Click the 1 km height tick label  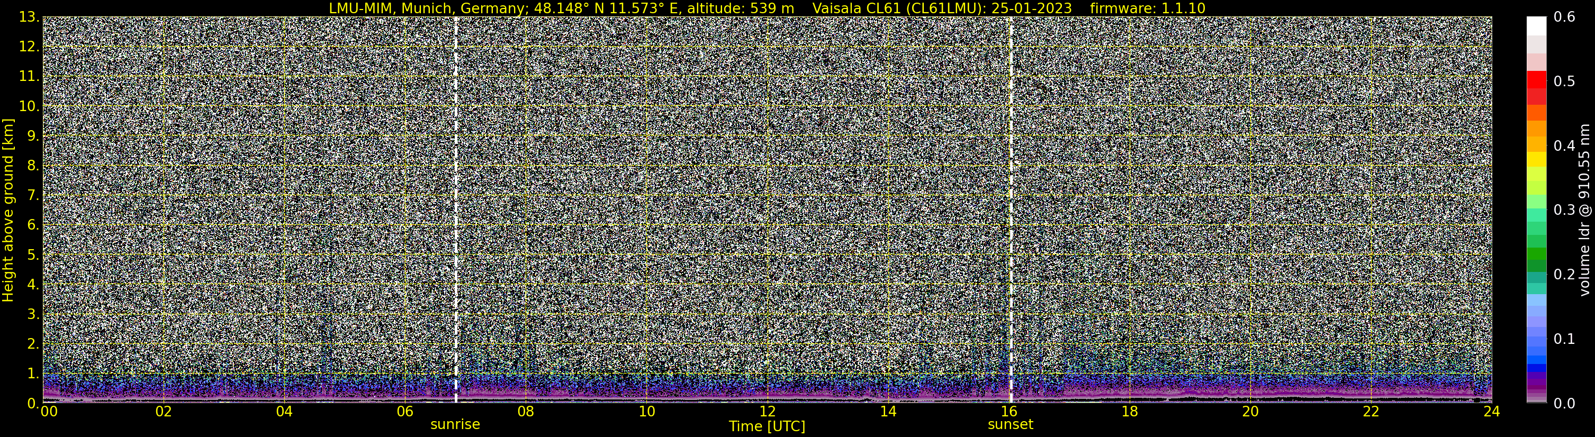coord(33,374)
